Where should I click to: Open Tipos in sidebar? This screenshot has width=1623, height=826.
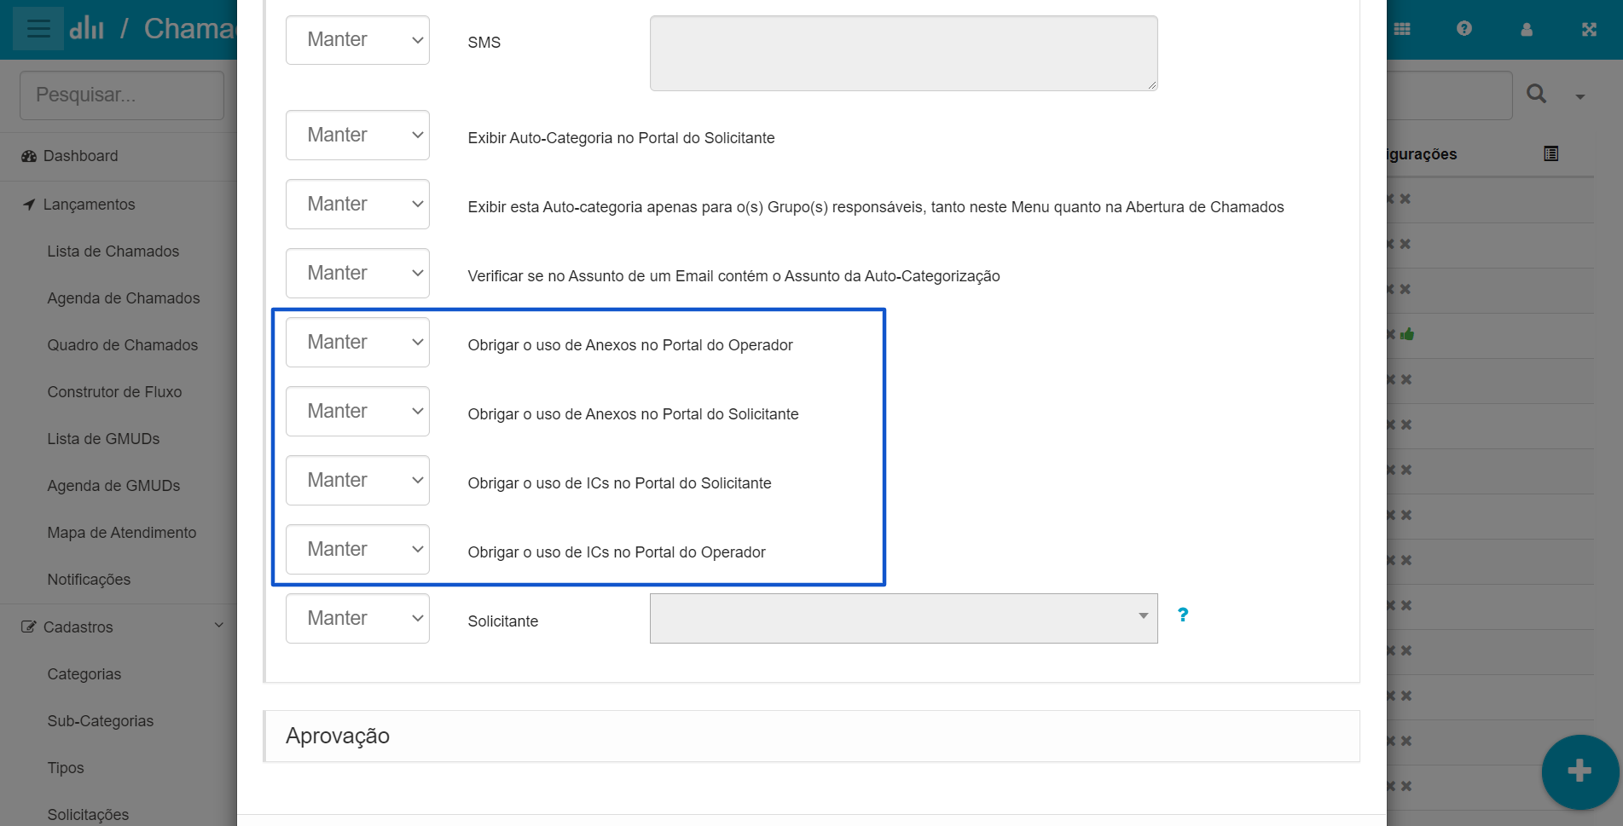point(66,768)
